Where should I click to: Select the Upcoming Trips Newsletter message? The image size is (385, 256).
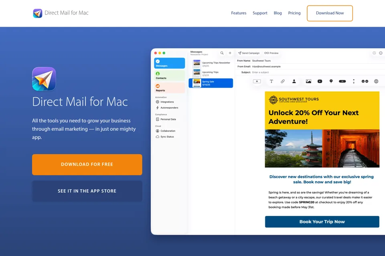tap(211, 64)
